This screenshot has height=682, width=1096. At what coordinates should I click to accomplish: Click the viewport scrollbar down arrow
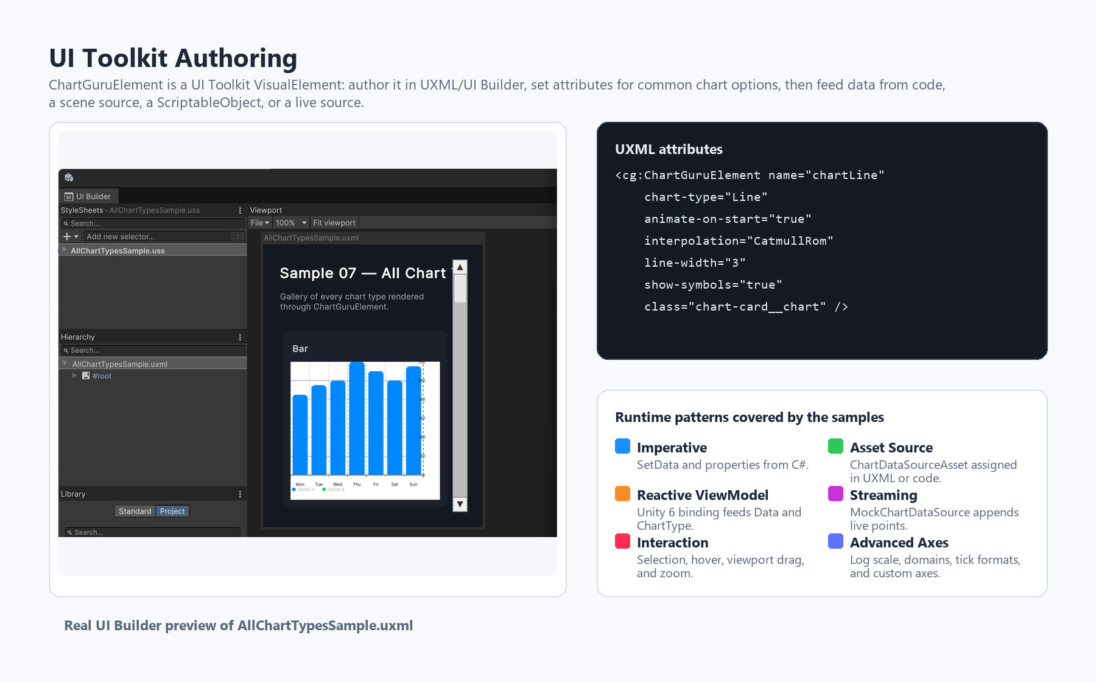tap(460, 504)
